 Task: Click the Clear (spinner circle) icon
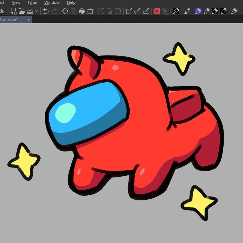[65, 11]
